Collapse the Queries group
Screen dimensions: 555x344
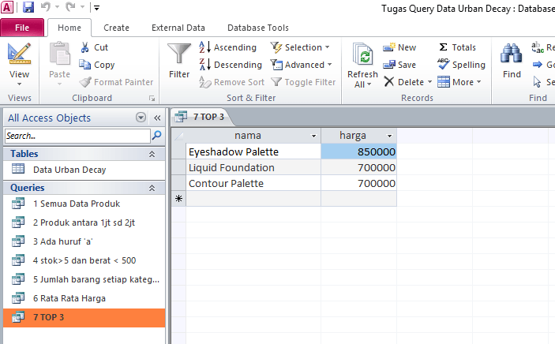(x=152, y=188)
